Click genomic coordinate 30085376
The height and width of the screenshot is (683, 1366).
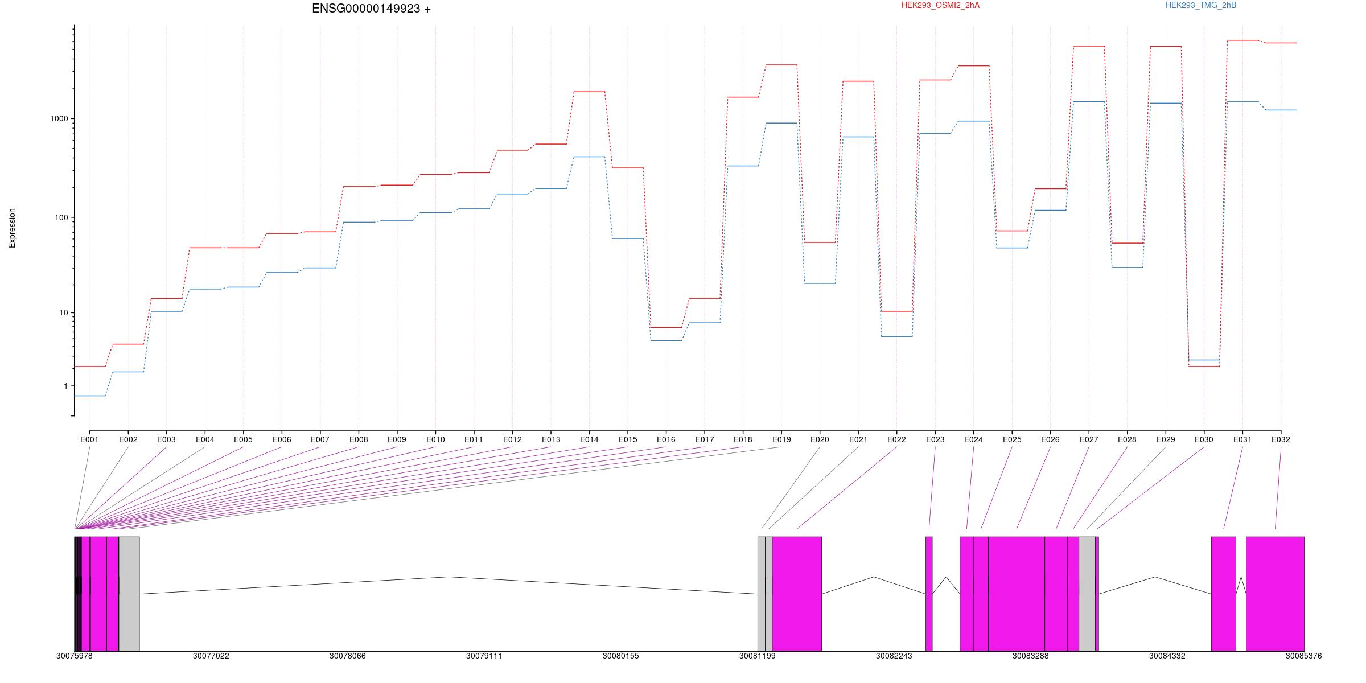[1304, 656]
